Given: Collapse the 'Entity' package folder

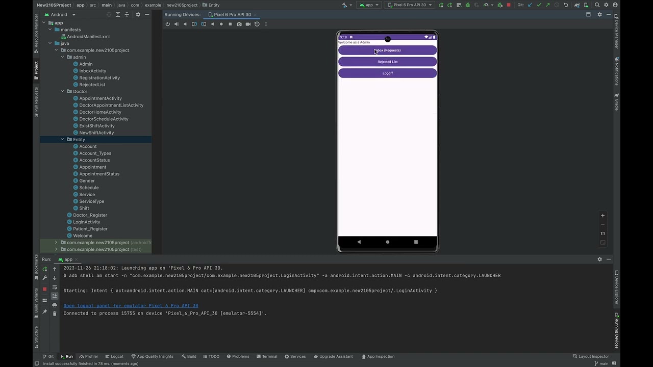Looking at the screenshot, I should pyautogui.click(x=63, y=139).
